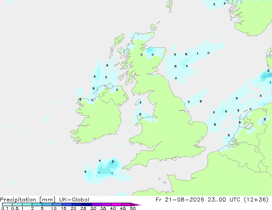Select the 5 mm legend color swatch

pos(47,204)
